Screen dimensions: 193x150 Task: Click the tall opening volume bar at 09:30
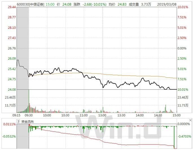(29, 101)
